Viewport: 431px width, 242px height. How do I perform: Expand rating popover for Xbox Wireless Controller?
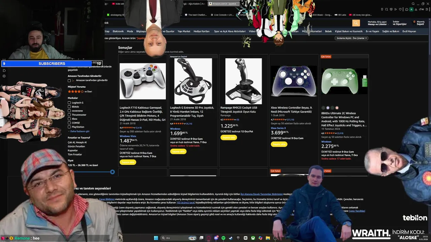point(286,120)
